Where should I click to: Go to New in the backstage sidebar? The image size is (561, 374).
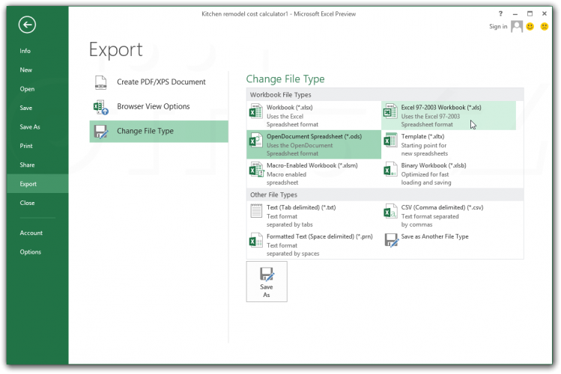point(25,70)
